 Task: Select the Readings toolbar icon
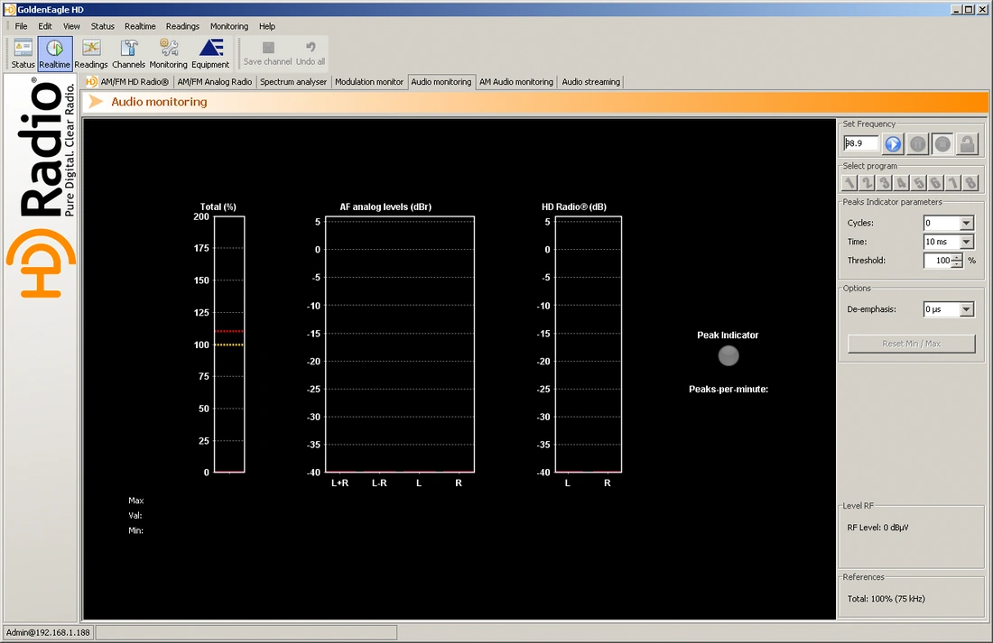point(90,53)
